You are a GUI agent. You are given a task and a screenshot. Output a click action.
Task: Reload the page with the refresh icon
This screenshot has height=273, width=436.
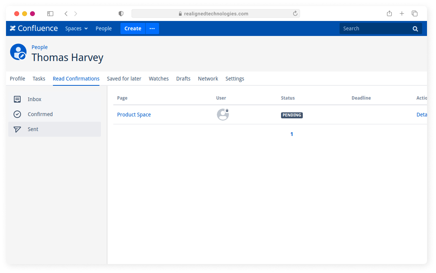[295, 13]
